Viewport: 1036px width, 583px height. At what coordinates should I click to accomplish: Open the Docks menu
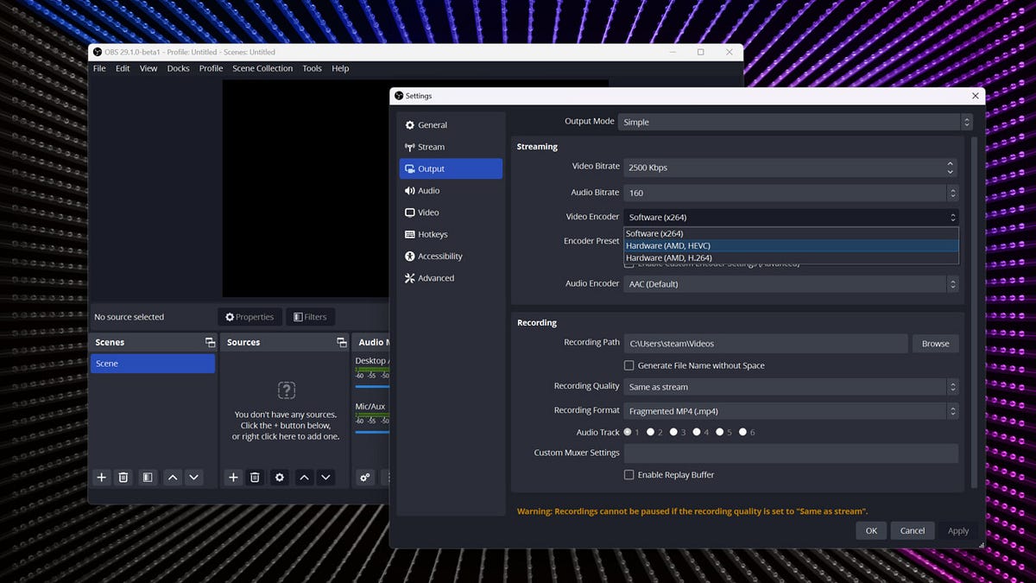tap(178, 68)
